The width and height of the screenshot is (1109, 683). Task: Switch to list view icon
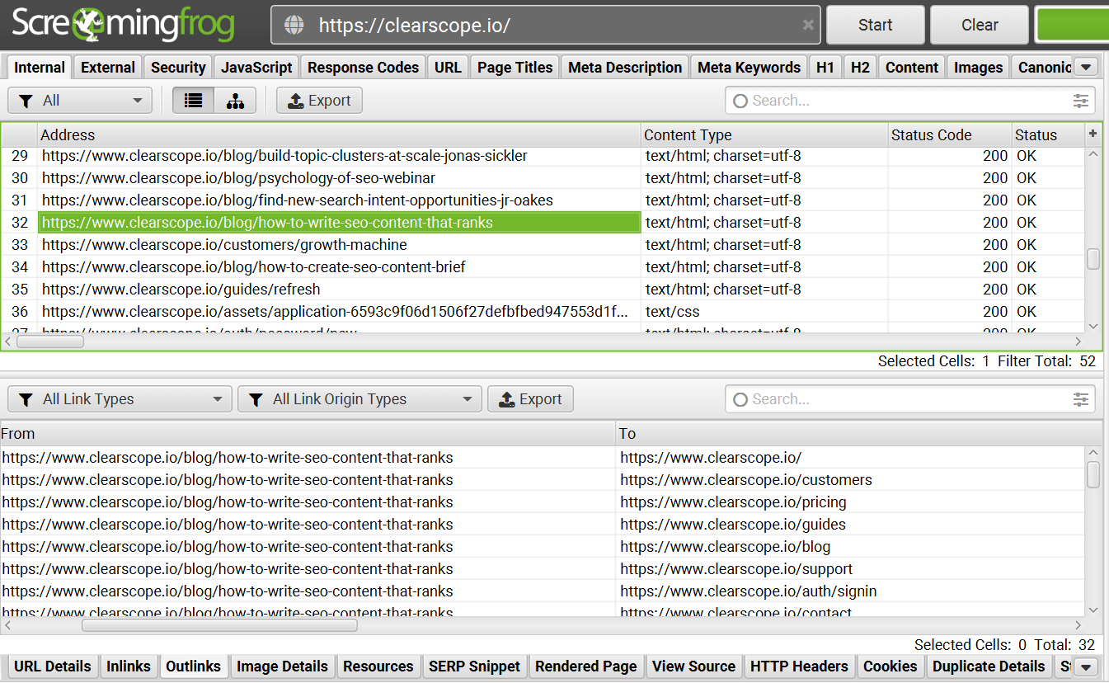tap(193, 101)
